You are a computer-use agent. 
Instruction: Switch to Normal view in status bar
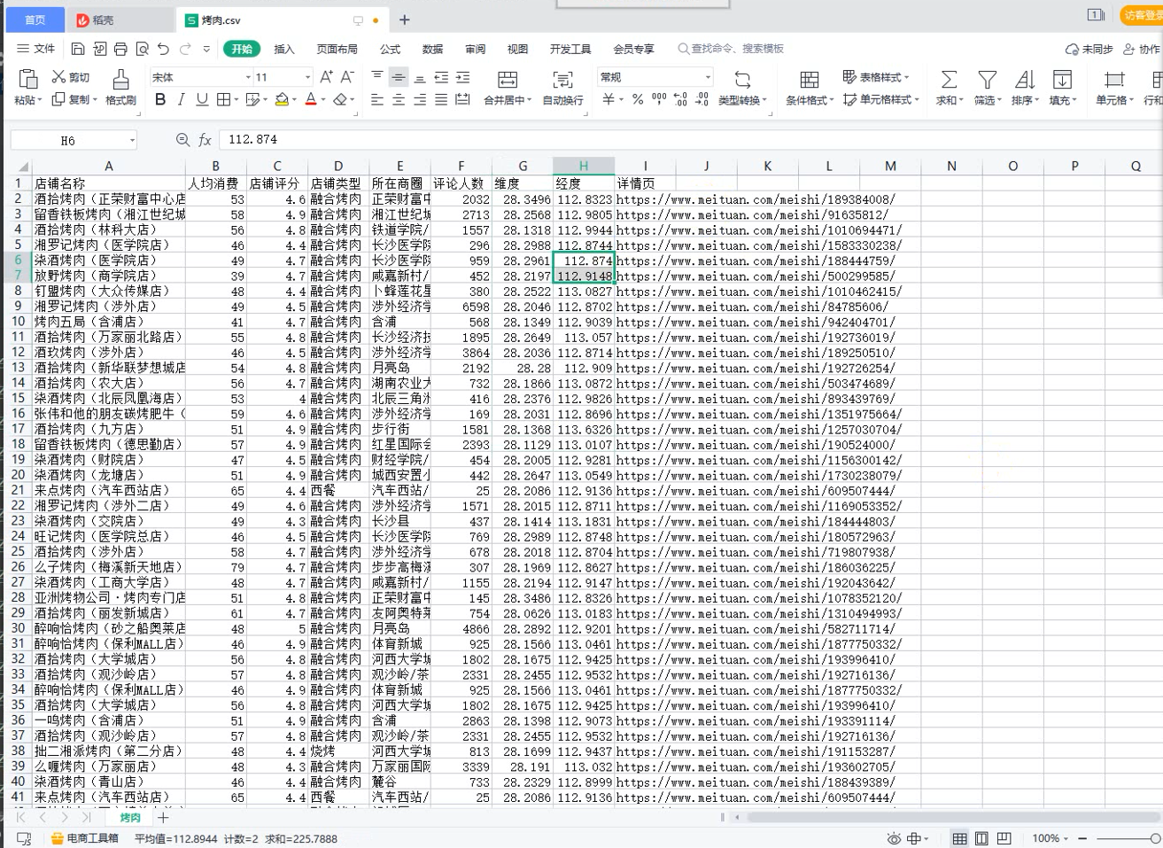[x=959, y=838]
